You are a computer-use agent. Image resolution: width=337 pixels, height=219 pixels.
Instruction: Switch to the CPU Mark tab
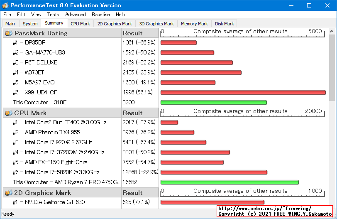pyautogui.click(x=80, y=24)
